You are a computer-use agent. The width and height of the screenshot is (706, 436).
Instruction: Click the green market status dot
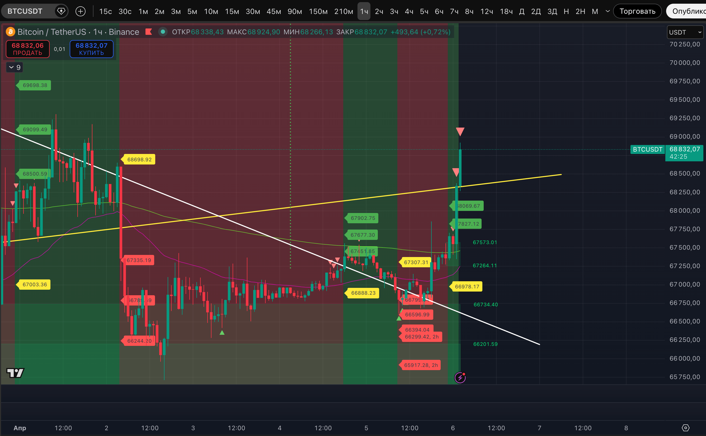[163, 32]
